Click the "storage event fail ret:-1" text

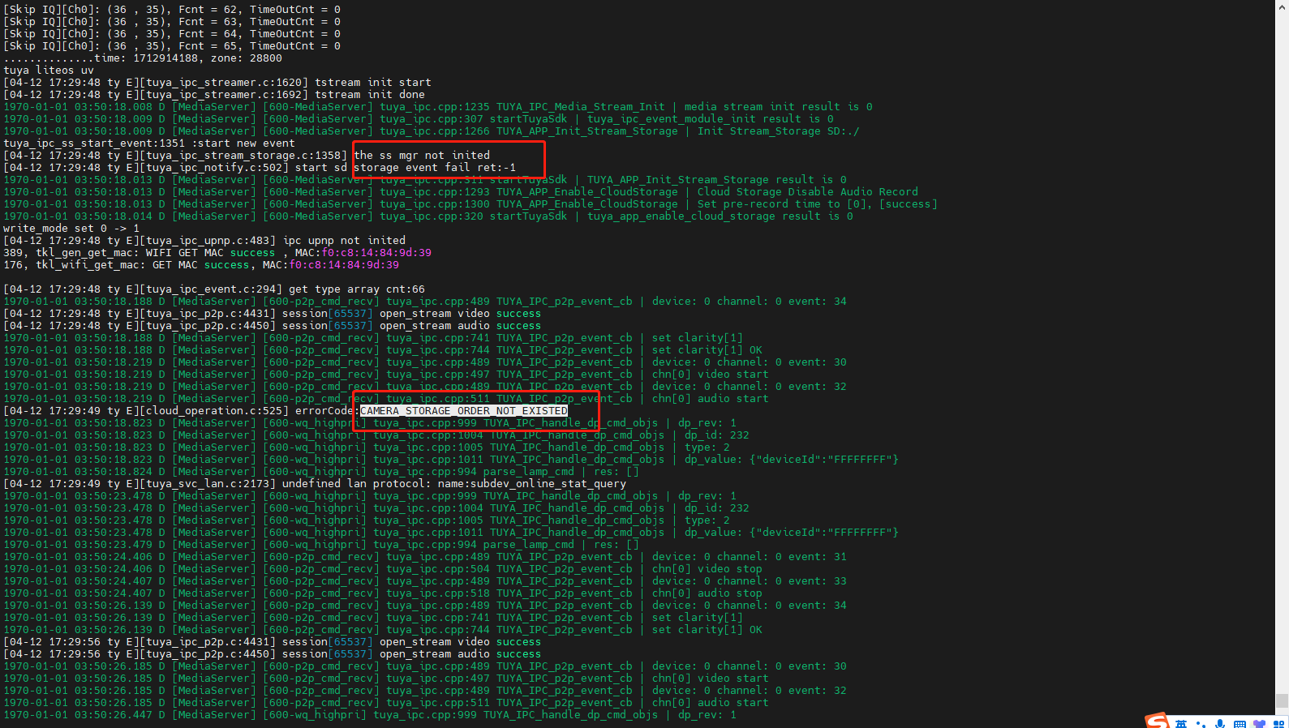pos(435,167)
